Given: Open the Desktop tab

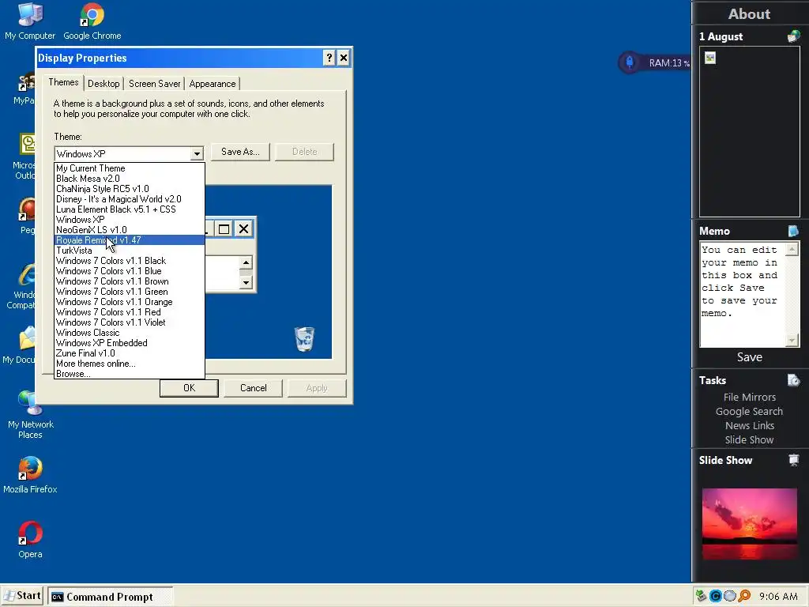Looking at the screenshot, I should click(103, 84).
